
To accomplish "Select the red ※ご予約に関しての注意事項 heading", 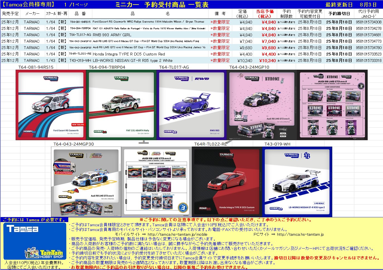I will (x=225, y=220).
